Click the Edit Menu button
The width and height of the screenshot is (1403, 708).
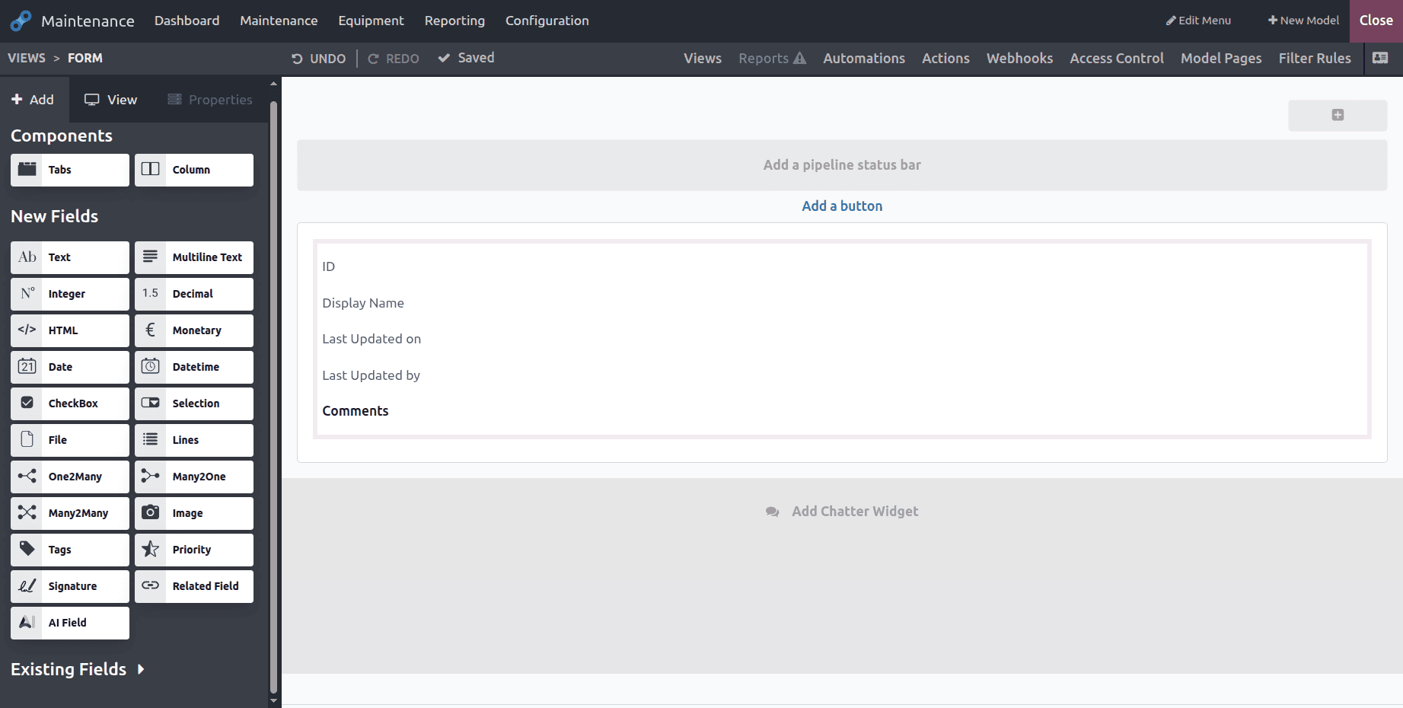[1198, 21]
